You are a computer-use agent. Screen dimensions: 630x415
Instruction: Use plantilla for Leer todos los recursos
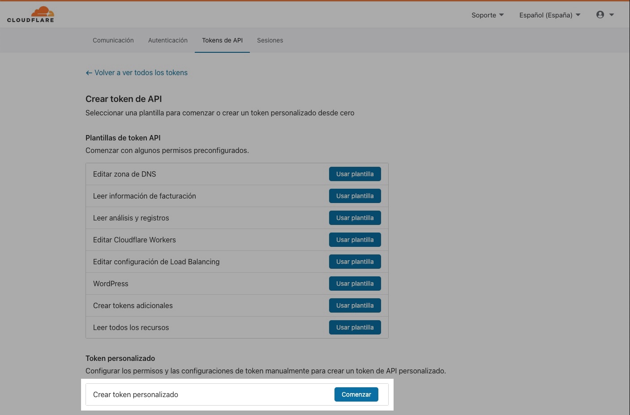coord(355,327)
